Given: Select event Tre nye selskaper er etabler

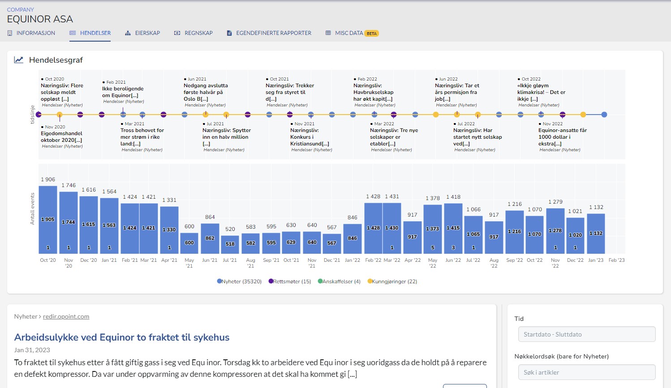Looking at the screenshot, I should point(394,137).
